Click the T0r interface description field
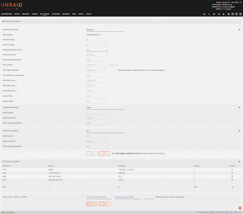This screenshot has height=214, width=243. click(x=106, y=131)
